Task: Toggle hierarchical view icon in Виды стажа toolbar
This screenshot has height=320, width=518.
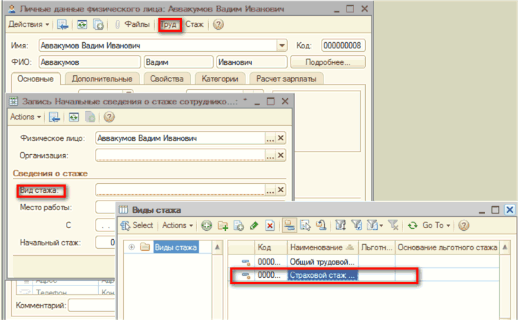Action: tap(287, 225)
